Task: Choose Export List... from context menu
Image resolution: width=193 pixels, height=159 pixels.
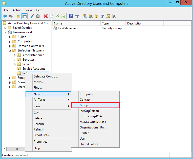Action: coord(48,135)
